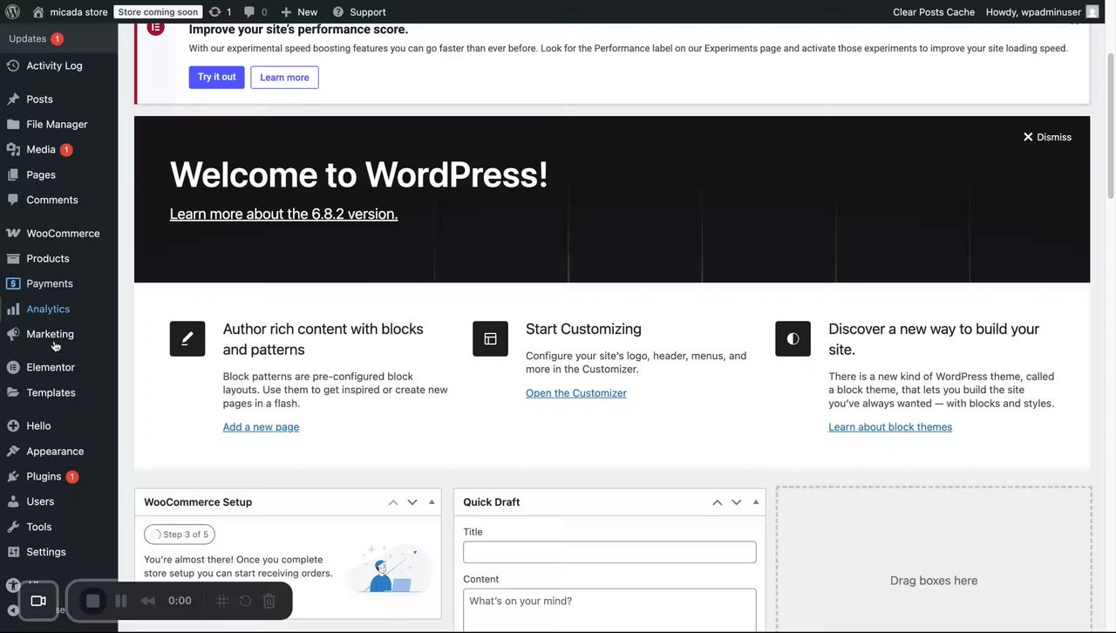
Task: Pause the screen recording
Action: click(x=121, y=601)
